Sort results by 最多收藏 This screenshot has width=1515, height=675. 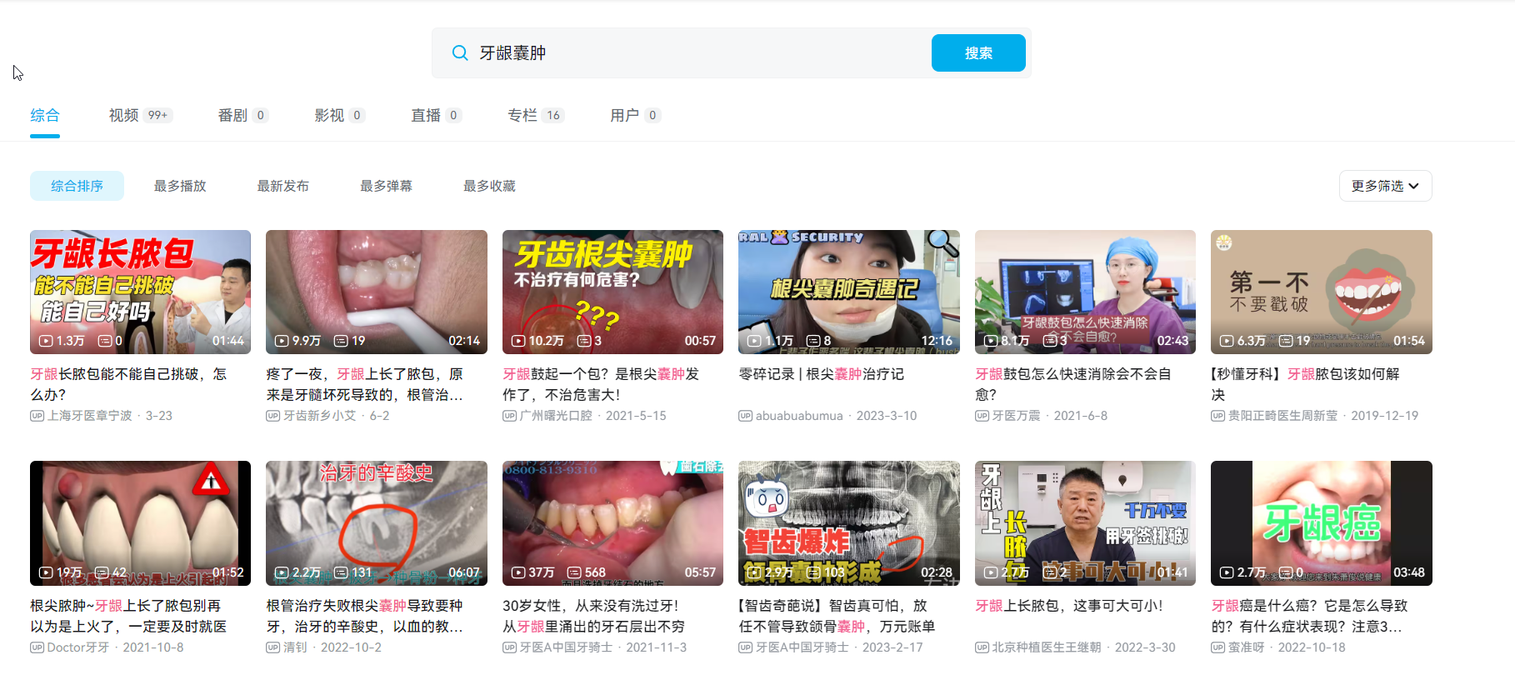(489, 186)
